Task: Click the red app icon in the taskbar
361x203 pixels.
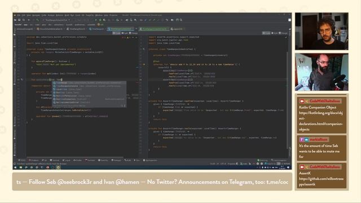Action: coord(47,167)
